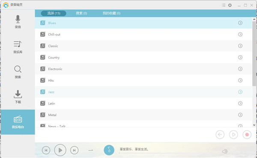Open the list menu icon in title bar

(x=224, y=5)
